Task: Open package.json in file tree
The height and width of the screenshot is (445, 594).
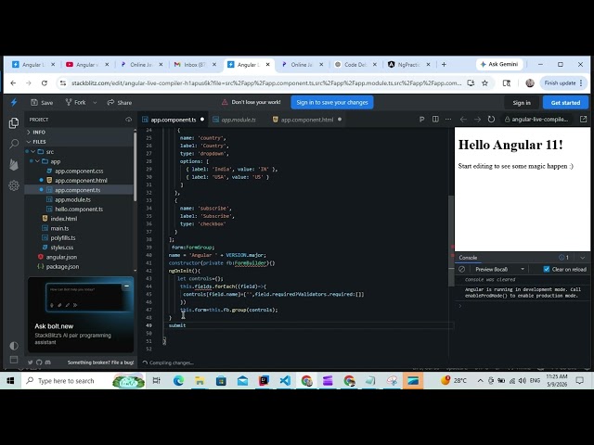Action: click(62, 267)
